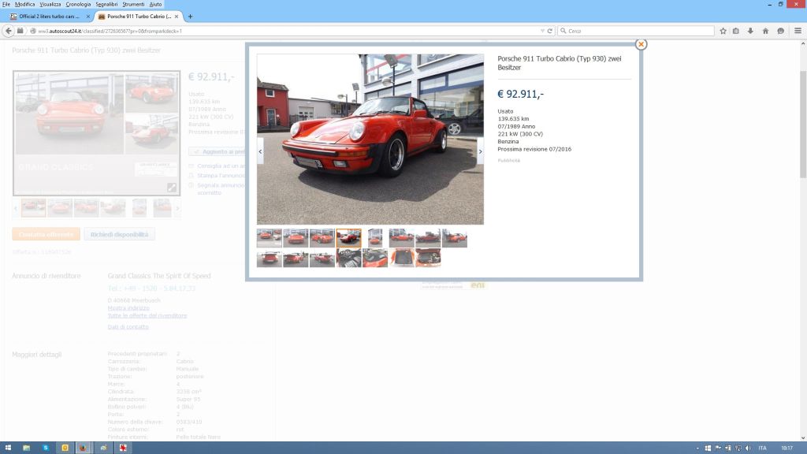Open the black soft-top roof thumbnail
This screenshot has width=807, height=454.
point(375,258)
